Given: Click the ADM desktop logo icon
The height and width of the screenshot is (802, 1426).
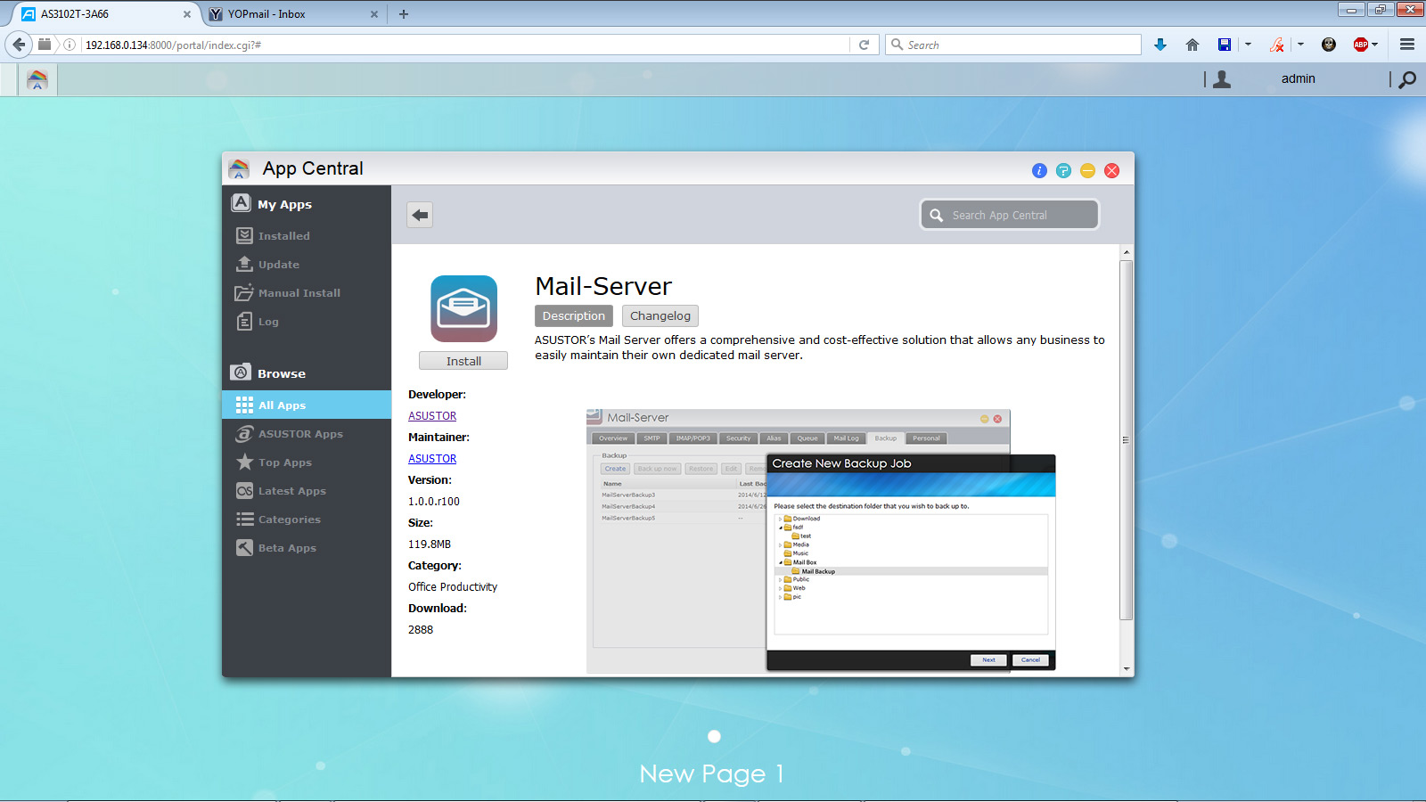Looking at the screenshot, I should click(x=37, y=79).
